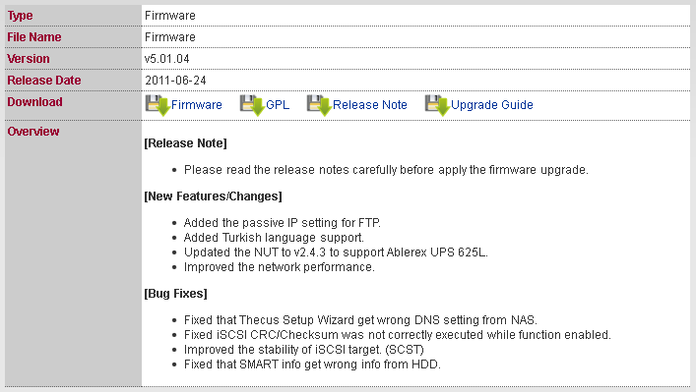This screenshot has width=696, height=392.
Task: Click the Version row label
Action: [29, 59]
